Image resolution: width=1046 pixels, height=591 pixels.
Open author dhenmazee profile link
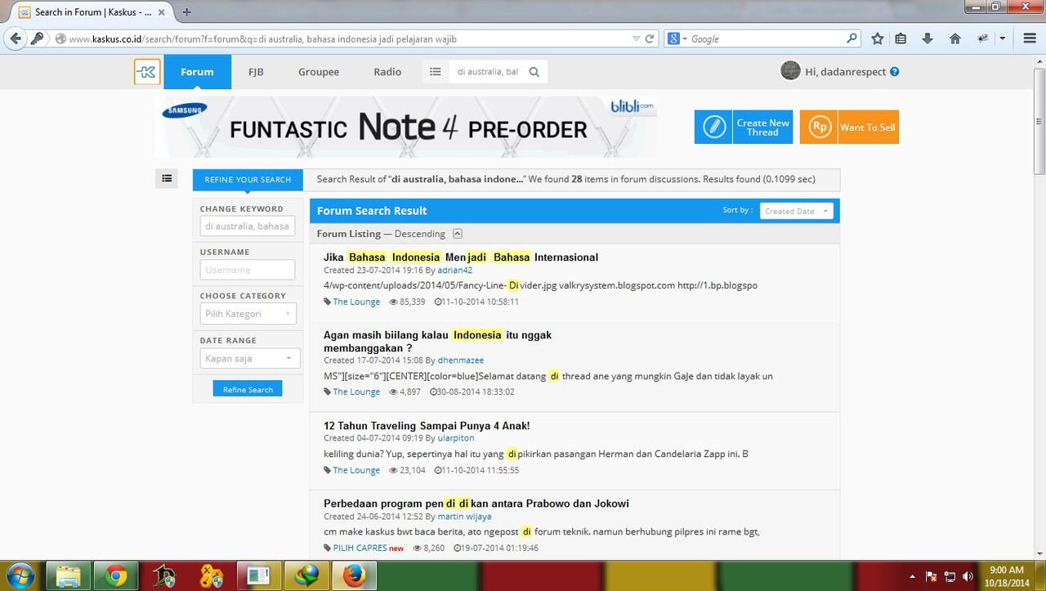pos(461,360)
